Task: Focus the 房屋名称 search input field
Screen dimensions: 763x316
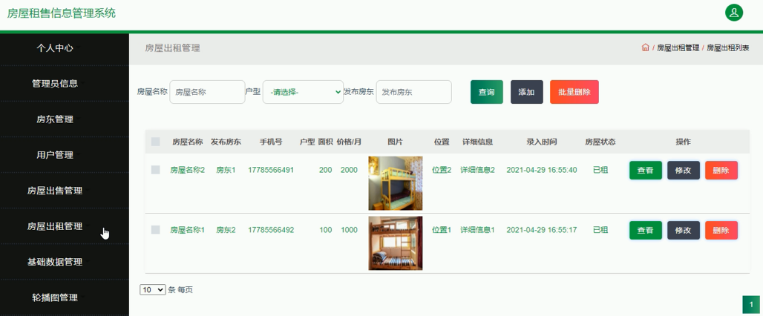Action: click(x=207, y=92)
